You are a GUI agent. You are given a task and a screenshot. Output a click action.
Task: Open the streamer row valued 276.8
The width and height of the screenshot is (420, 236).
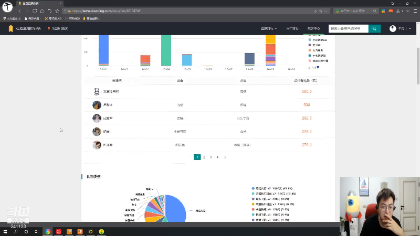(209, 145)
